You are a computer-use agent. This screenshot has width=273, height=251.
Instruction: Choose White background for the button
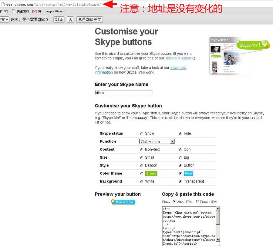coord(142,181)
